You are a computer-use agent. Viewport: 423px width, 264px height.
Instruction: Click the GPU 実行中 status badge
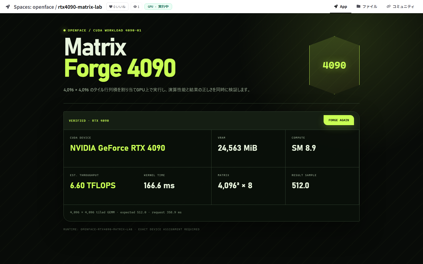coord(158,7)
